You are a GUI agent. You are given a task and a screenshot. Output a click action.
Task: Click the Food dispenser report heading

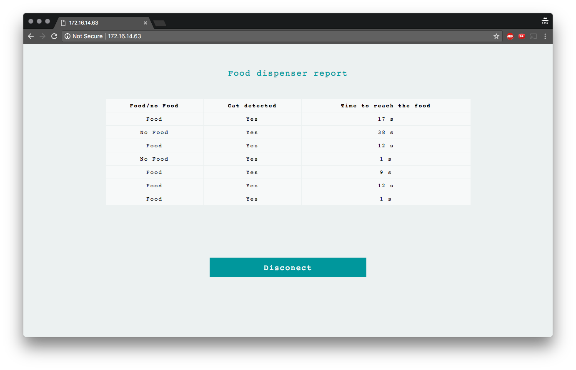click(x=288, y=73)
